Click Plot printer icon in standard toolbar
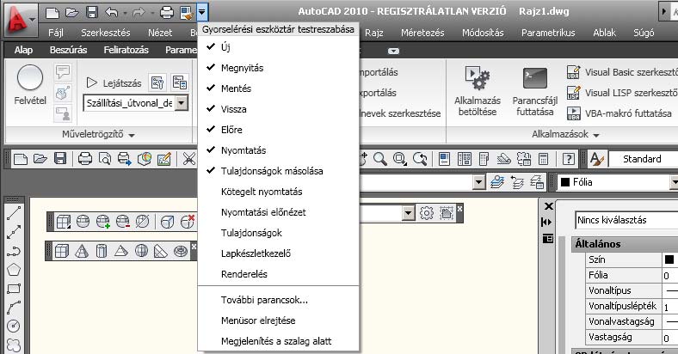 click(84, 159)
